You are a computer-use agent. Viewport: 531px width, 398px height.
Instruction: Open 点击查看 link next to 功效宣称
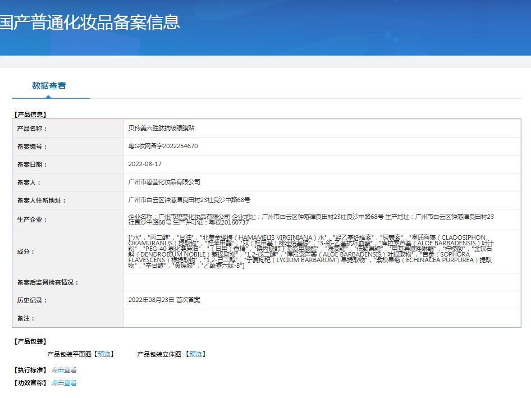64,383
